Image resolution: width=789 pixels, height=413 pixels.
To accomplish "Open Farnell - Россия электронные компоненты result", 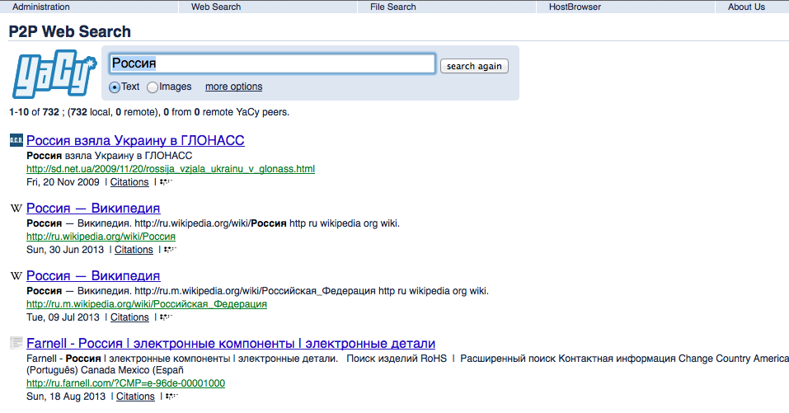I will [231, 344].
